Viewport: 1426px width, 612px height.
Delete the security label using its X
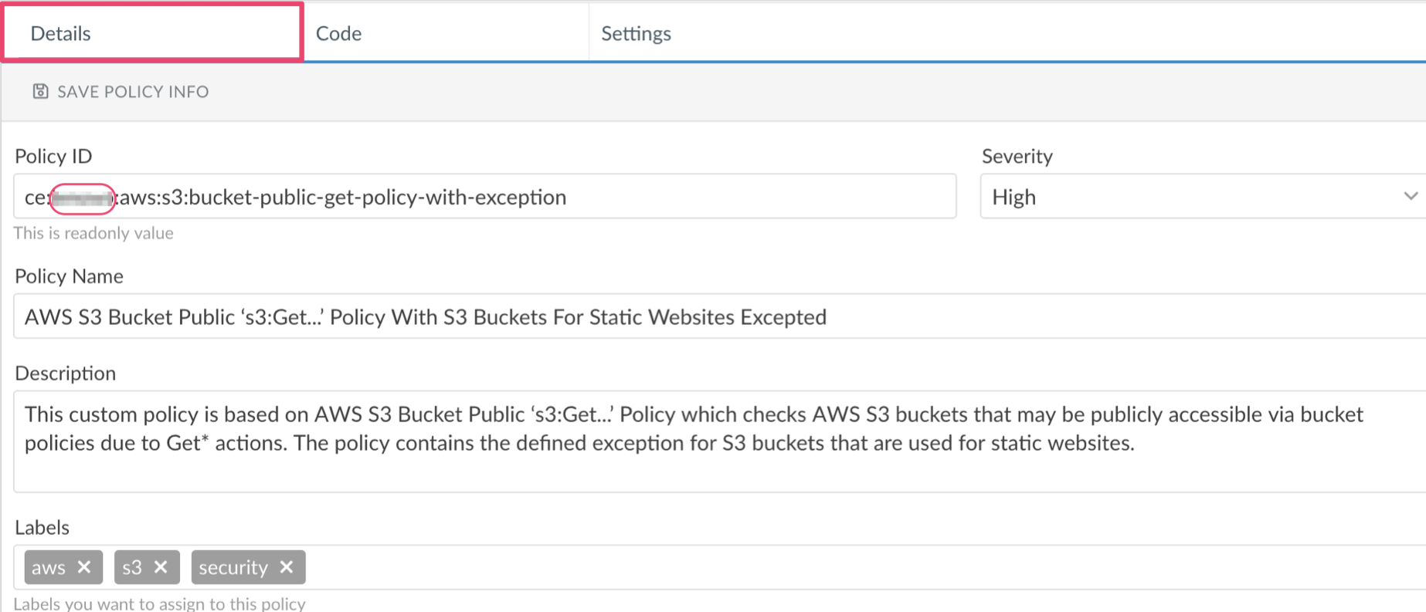287,567
